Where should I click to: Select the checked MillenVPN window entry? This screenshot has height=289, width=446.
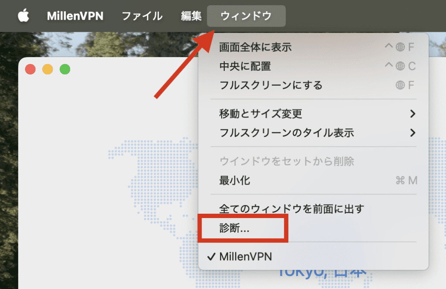click(246, 256)
